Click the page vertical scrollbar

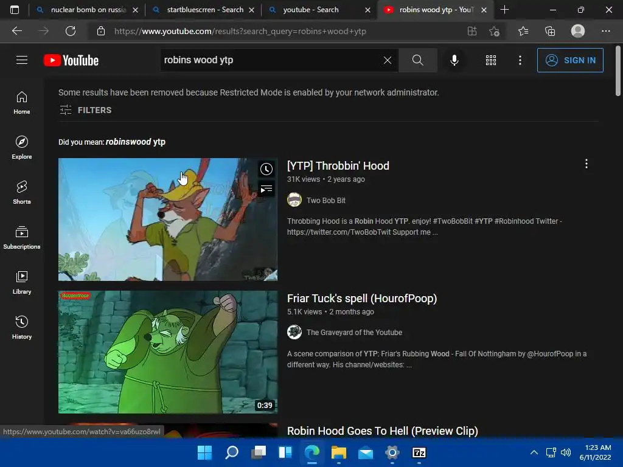coord(618,72)
